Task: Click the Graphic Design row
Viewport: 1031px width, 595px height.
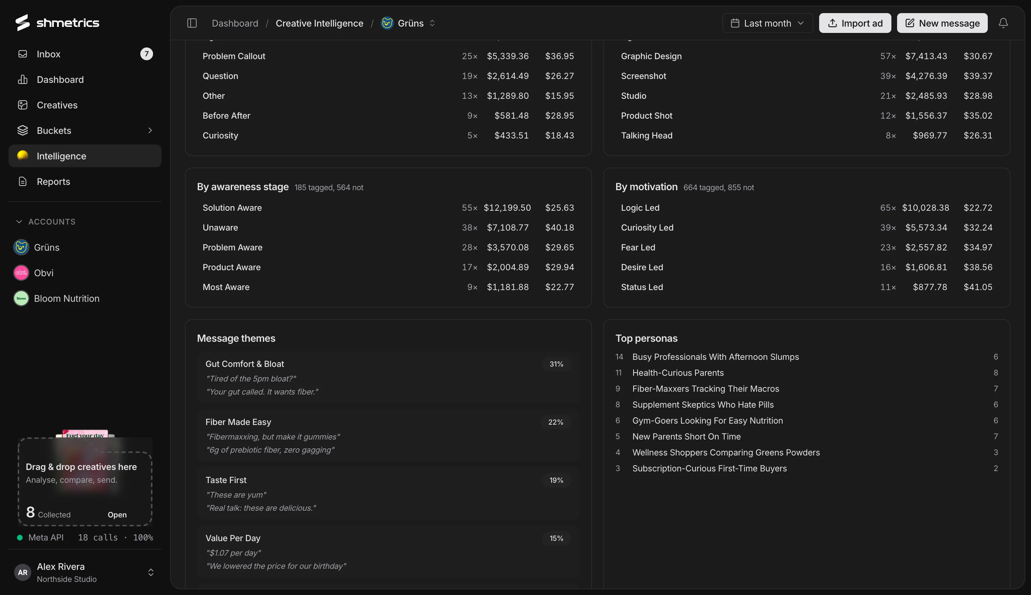Action: tap(807, 56)
